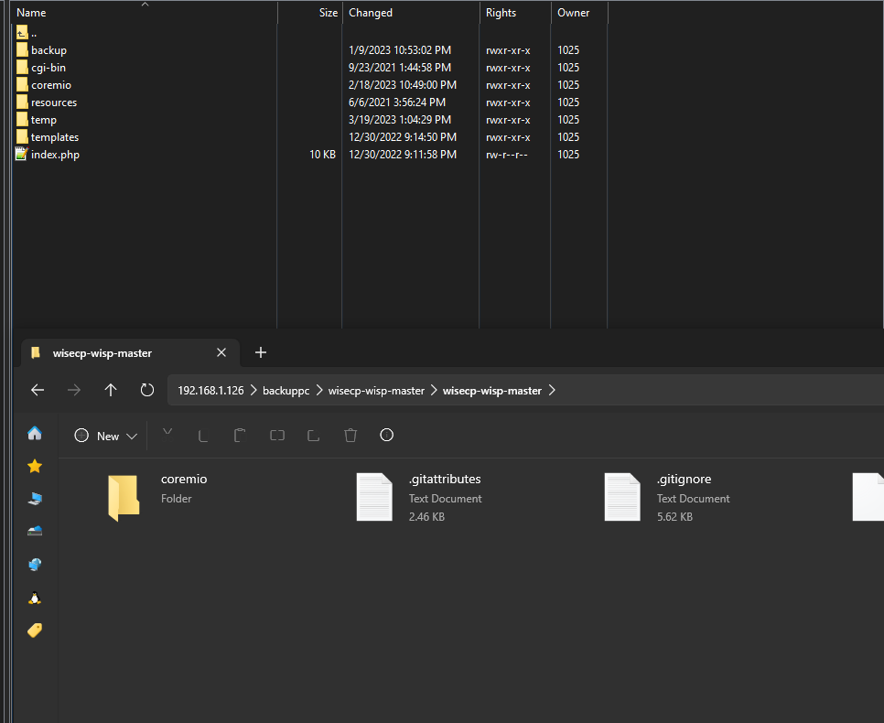Click date 2/18/2023 10:49:00 PM
Image resolution: width=884 pixels, height=723 pixels.
(x=403, y=85)
